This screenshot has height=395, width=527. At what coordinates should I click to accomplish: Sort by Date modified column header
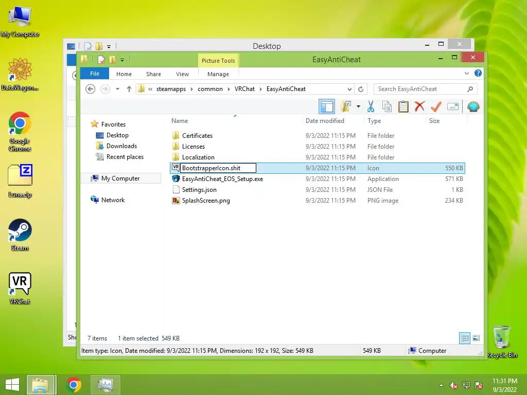coord(325,121)
